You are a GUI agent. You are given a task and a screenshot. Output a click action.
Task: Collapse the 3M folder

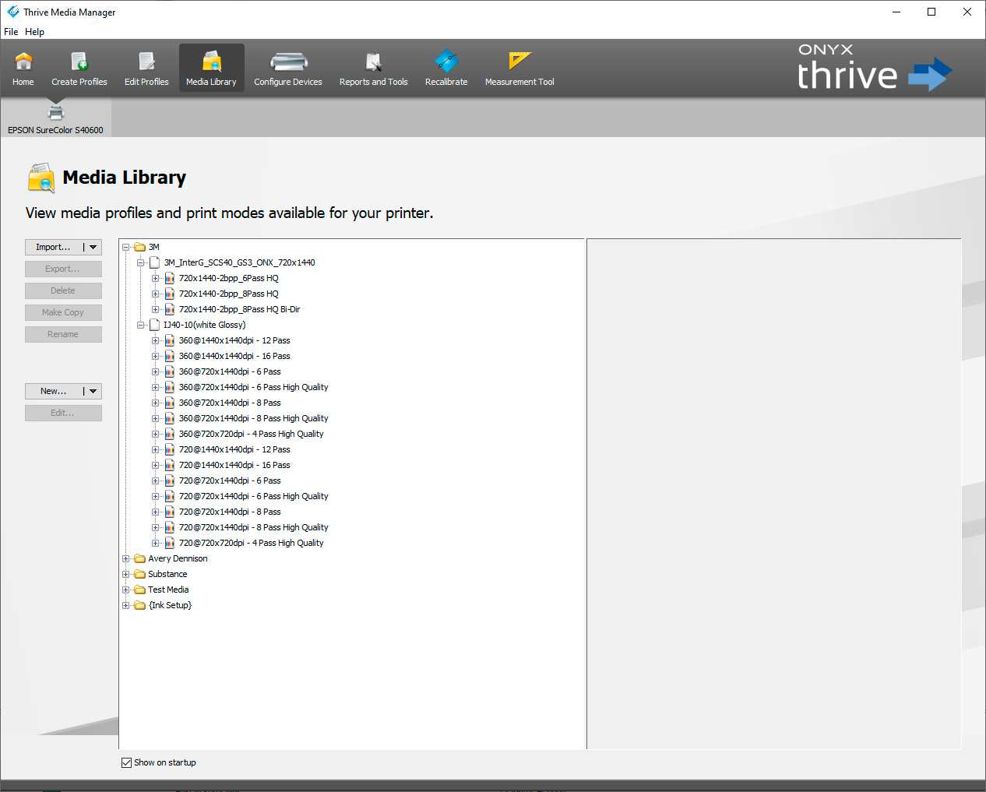pos(125,247)
